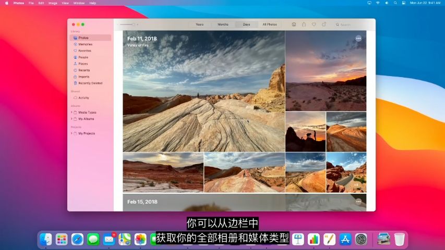
Task: Click the Share icon in toolbar
Action: pos(304,24)
